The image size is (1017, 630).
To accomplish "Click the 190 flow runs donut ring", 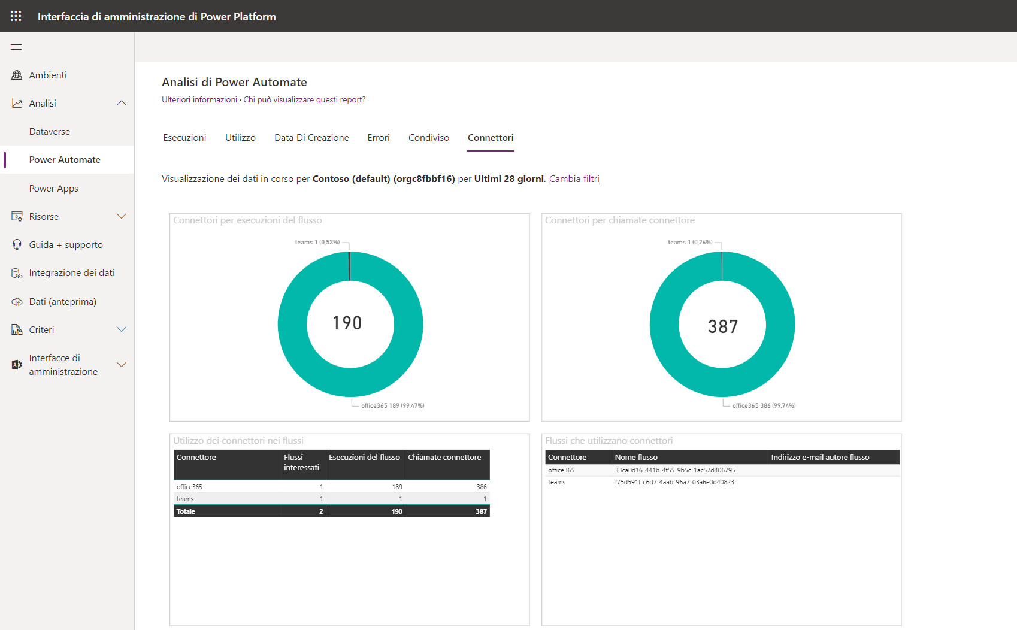I will (292, 324).
